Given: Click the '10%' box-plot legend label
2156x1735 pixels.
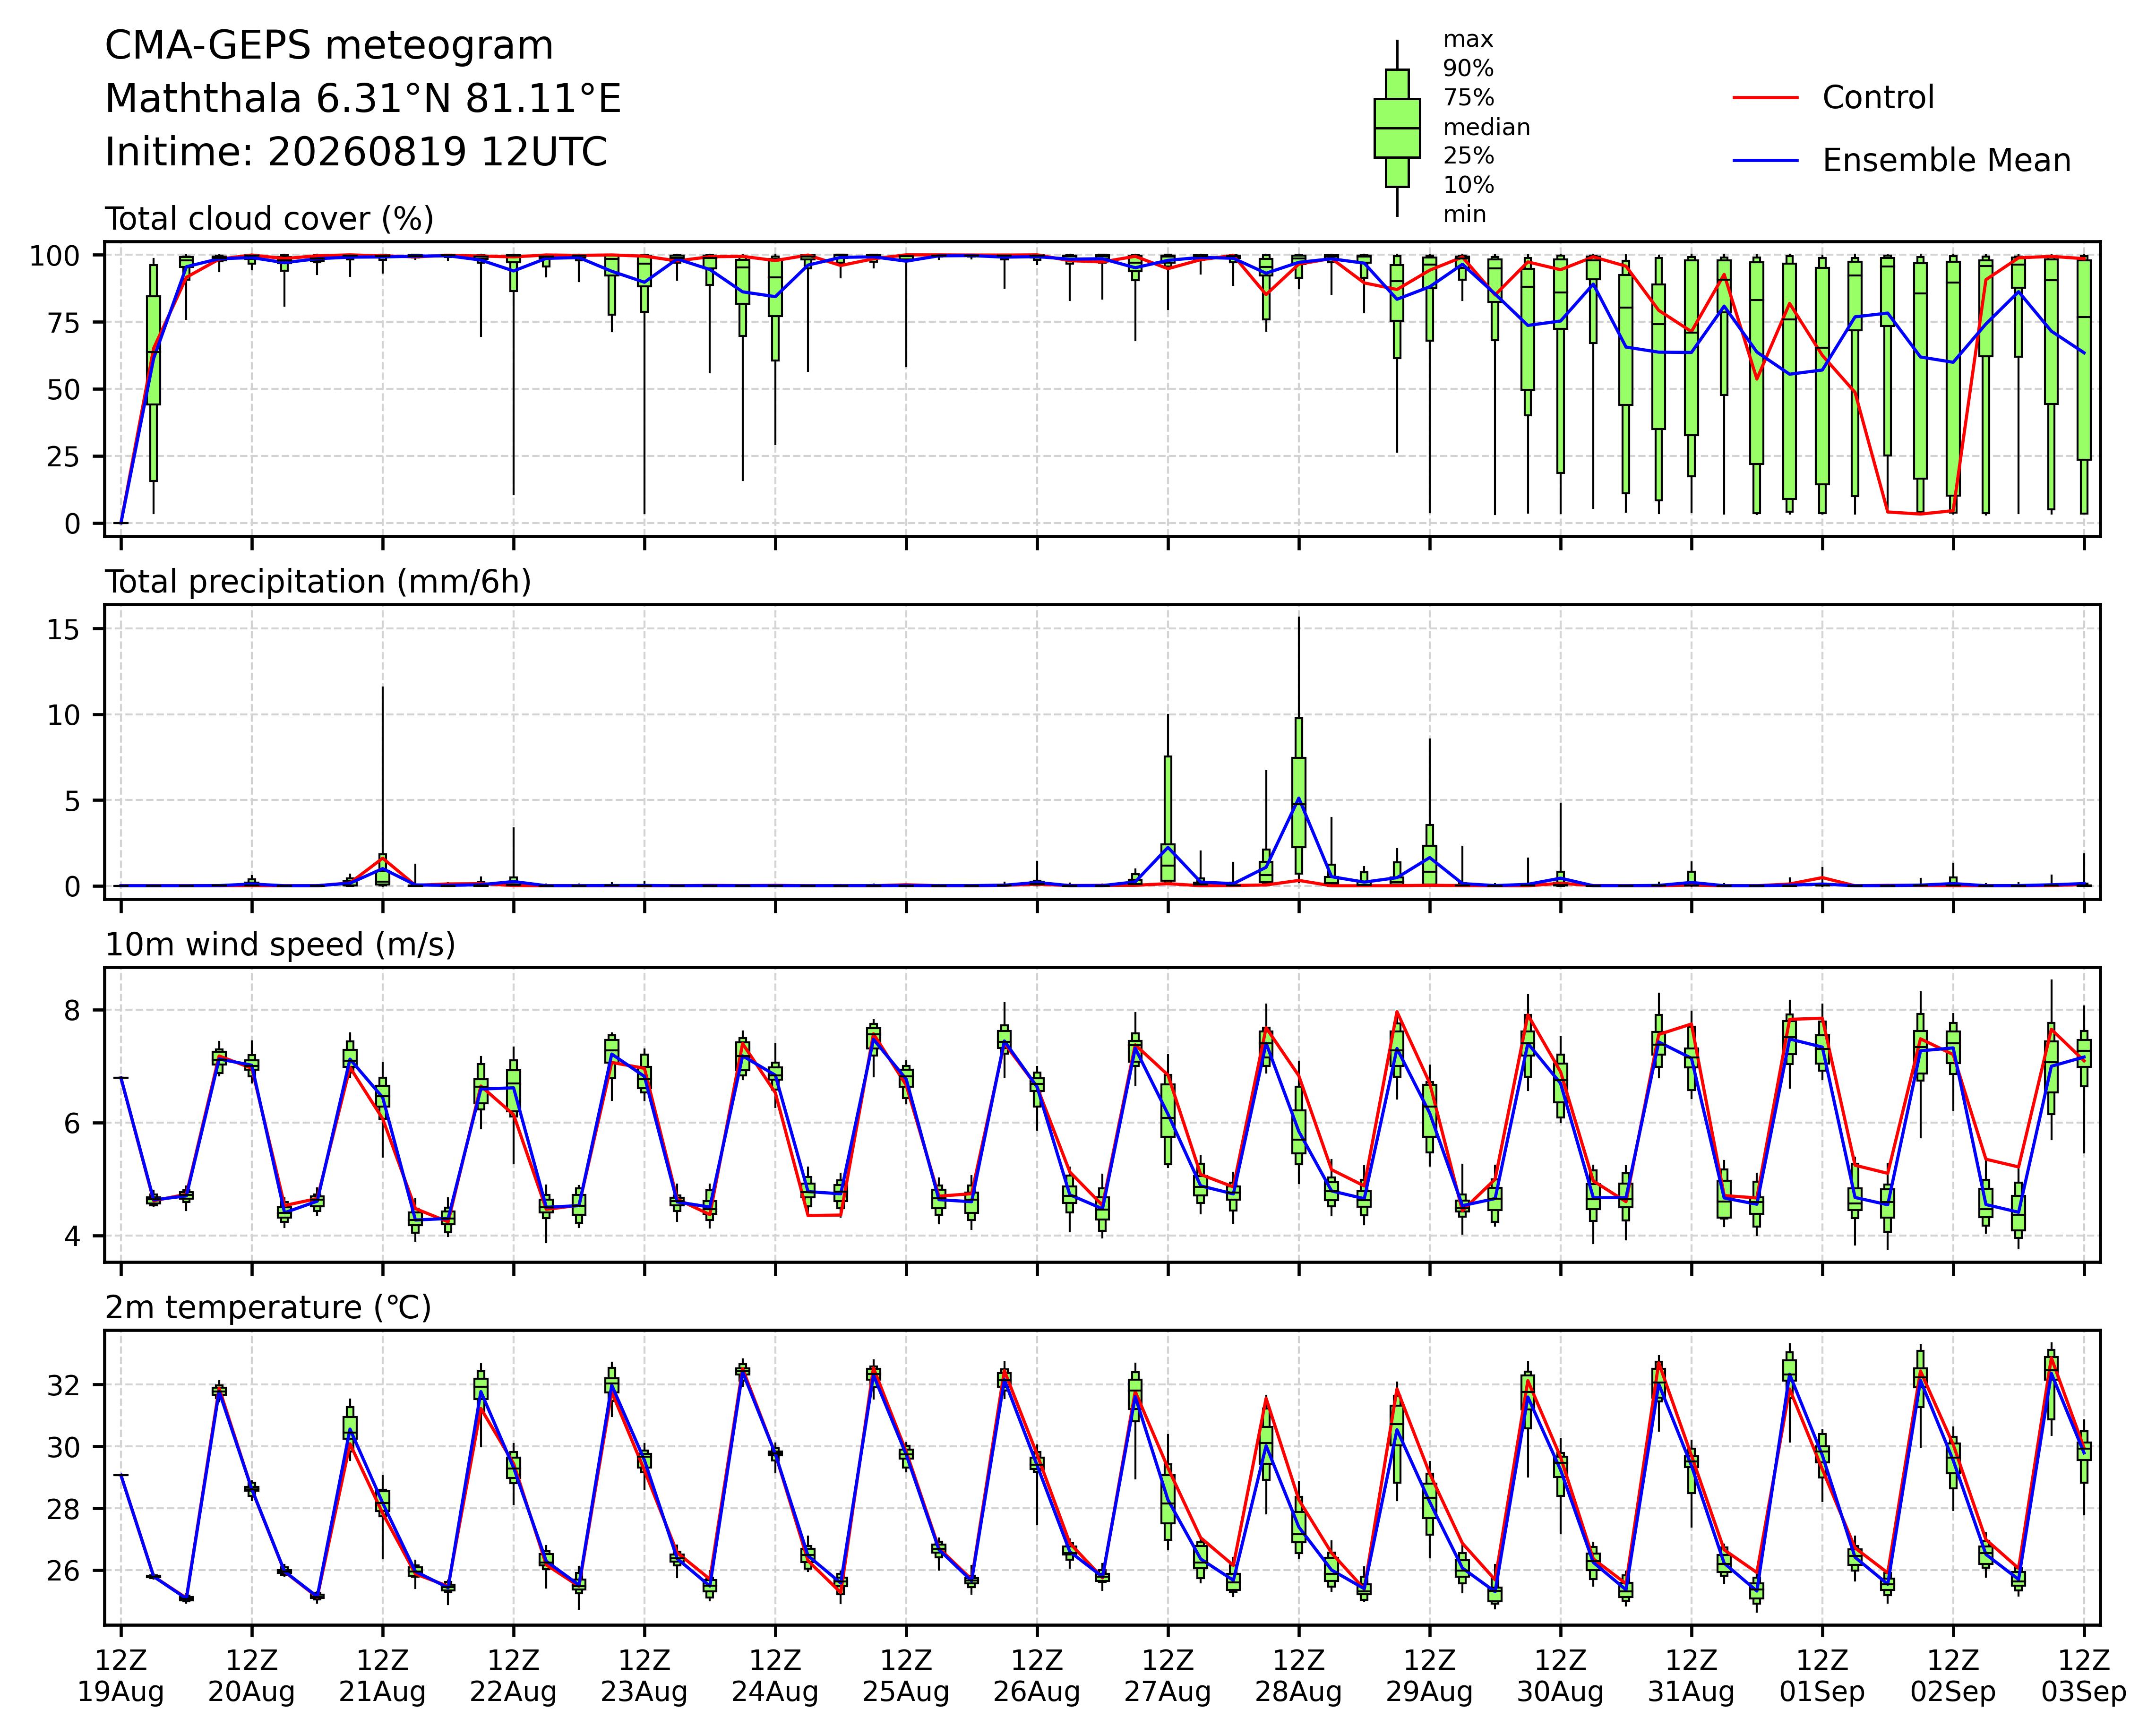Looking at the screenshot, I should pos(1468,186).
